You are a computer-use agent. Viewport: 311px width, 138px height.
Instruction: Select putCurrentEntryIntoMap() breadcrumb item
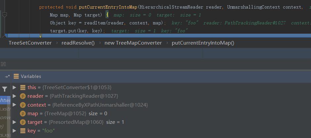pos(203,43)
